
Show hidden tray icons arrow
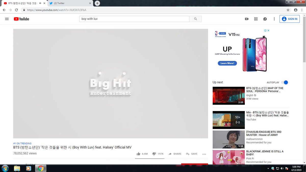pos(269,168)
